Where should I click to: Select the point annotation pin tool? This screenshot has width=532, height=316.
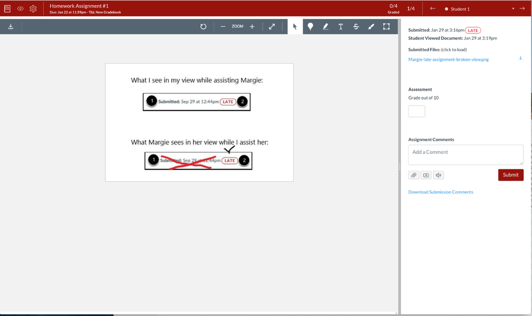[310, 27]
